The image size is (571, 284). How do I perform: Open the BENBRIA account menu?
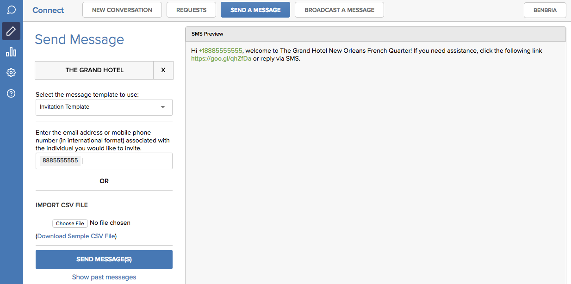(x=545, y=10)
